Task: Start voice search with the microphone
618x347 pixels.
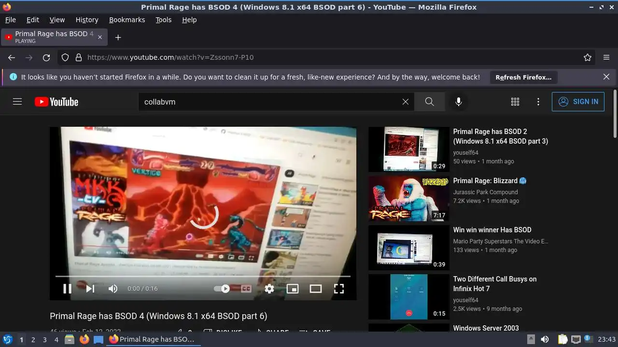Action: pyautogui.click(x=459, y=102)
